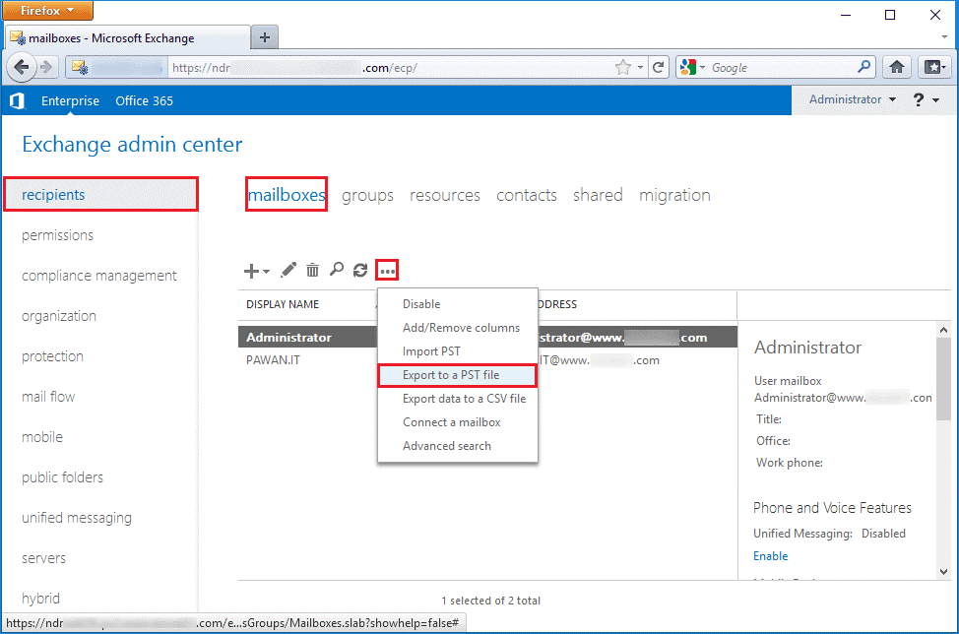959x634 pixels.
Task: Click the site identity icon in address bar
Action: click(x=80, y=67)
